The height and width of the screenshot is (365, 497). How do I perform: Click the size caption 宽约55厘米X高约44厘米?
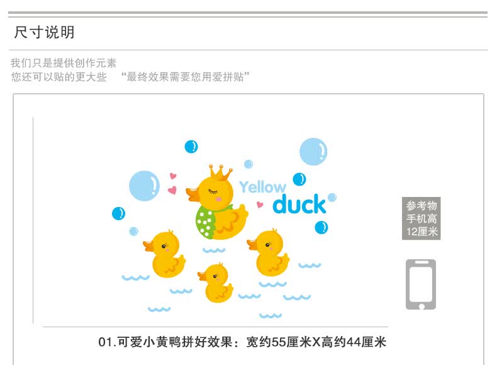[316, 342]
